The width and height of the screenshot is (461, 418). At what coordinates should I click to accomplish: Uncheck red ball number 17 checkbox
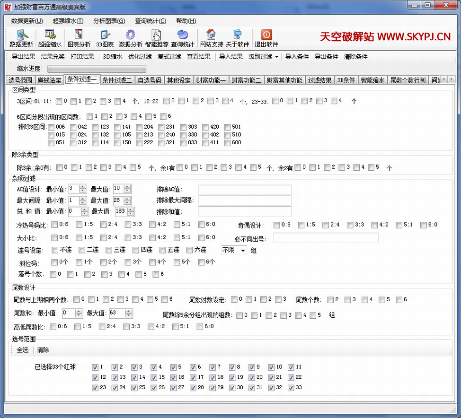[x=193, y=377]
